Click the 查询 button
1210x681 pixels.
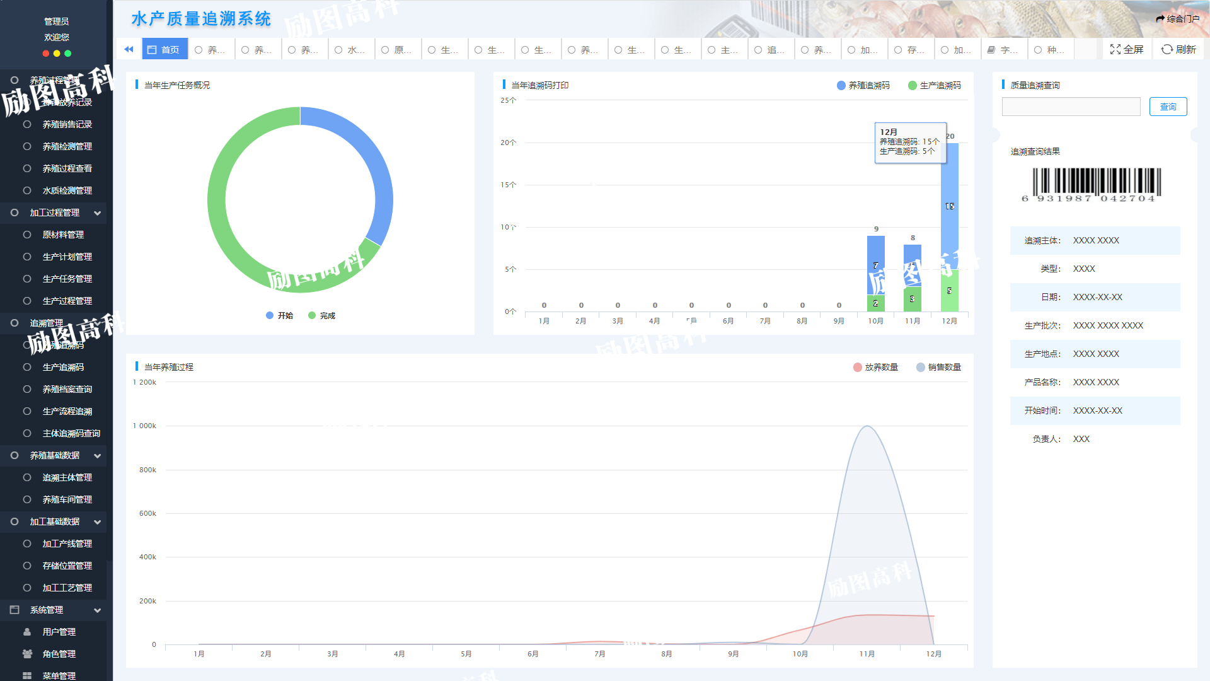pyautogui.click(x=1168, y=107)
